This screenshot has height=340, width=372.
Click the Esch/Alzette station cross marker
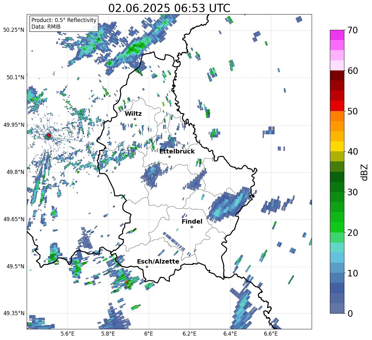click(147, 267)
